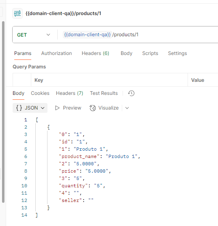Click the request title {{domain-client-qa}}/products/1
The height and width of the screenshot is (226, 218).
[x=63, y=13]
